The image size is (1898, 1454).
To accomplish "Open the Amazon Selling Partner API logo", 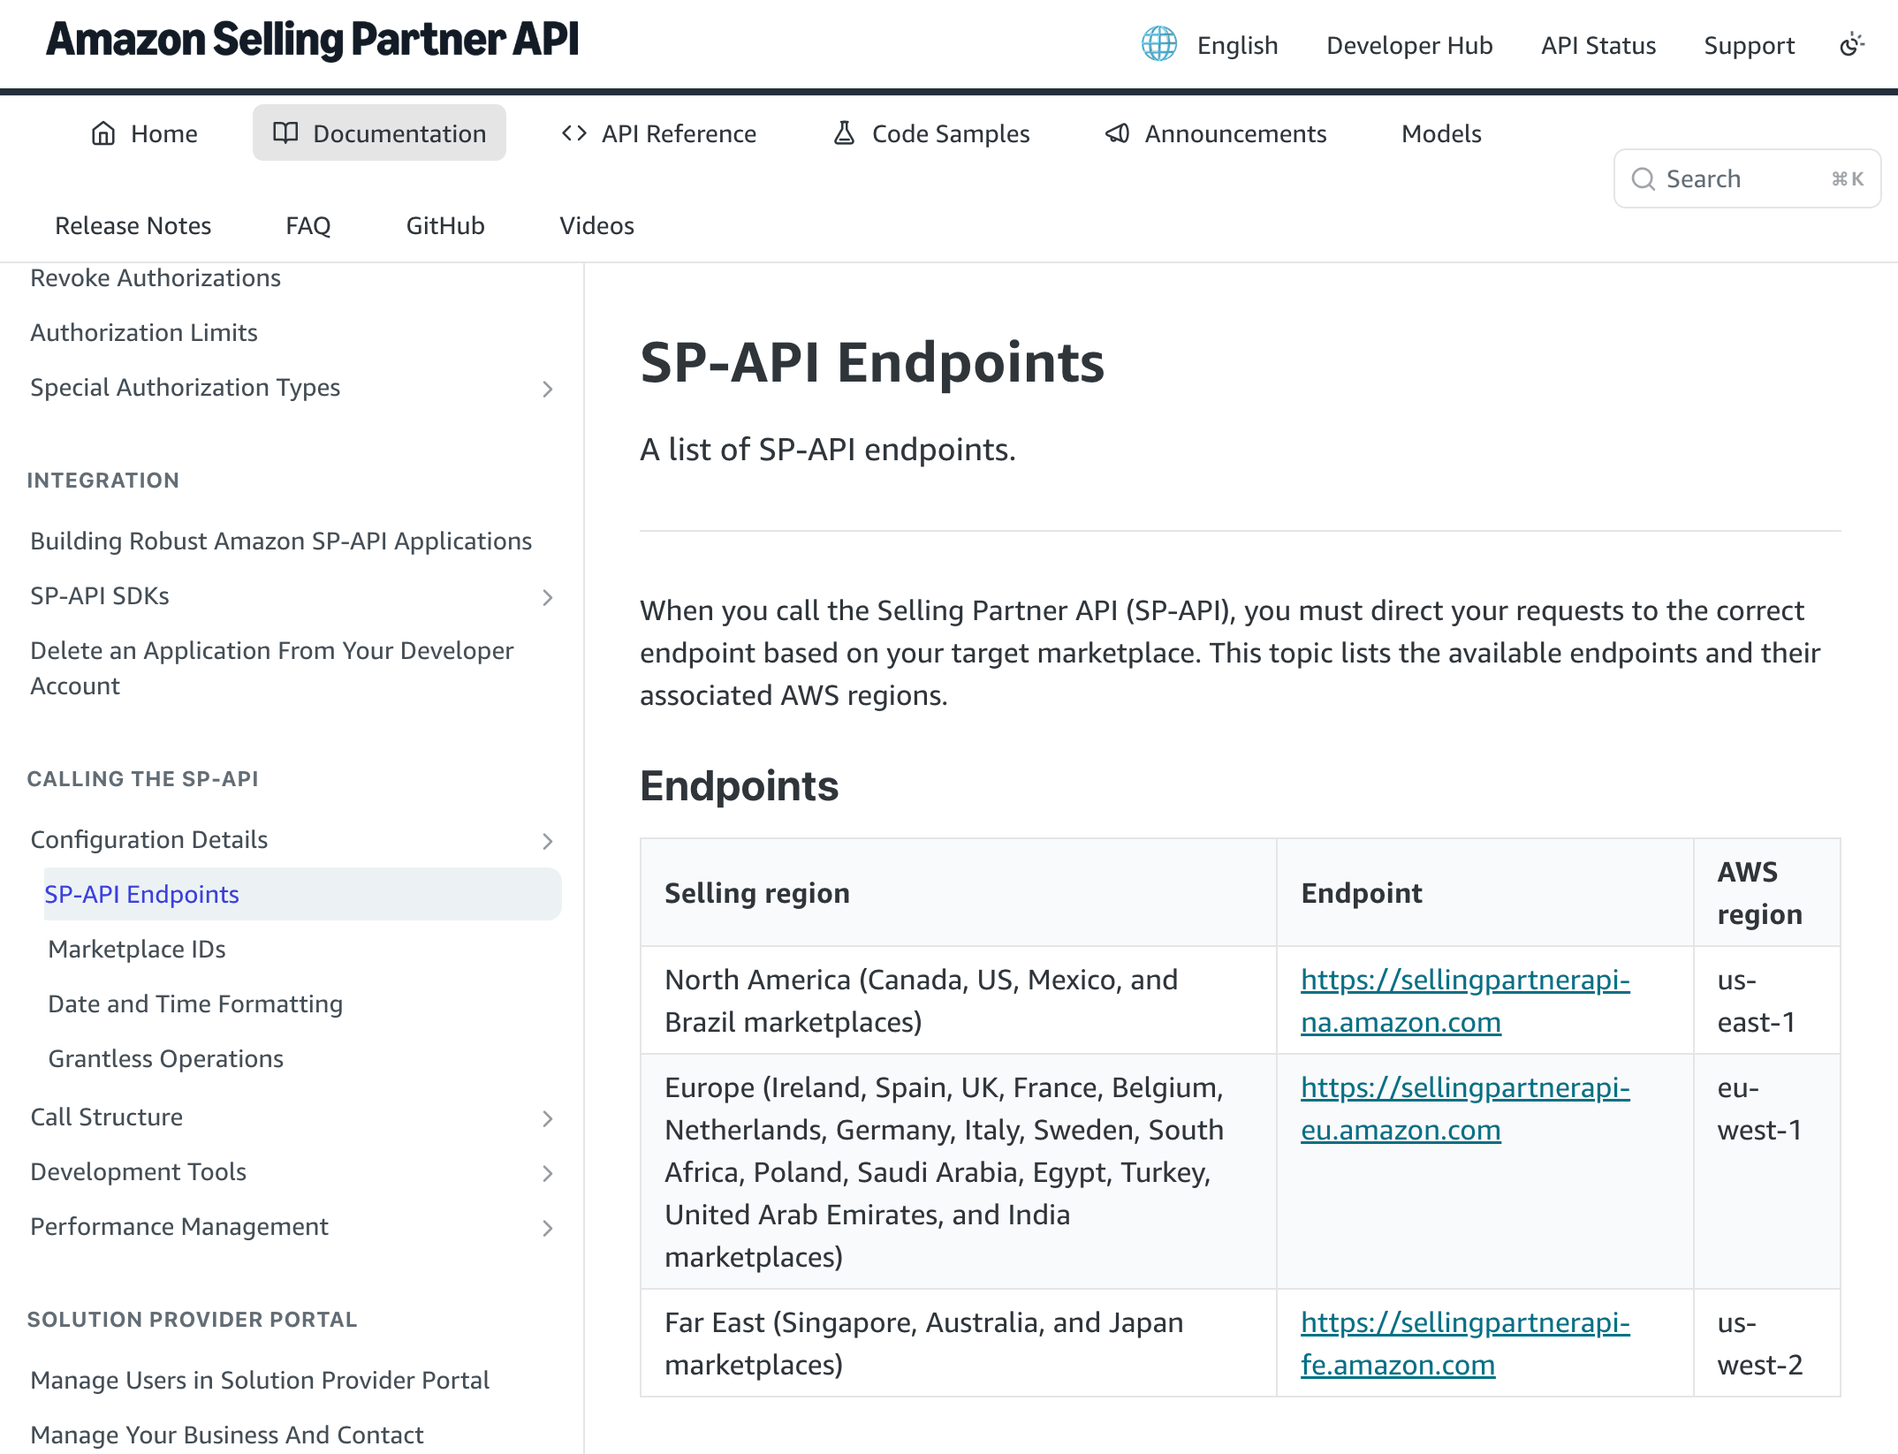I will [x=313, y=40].
